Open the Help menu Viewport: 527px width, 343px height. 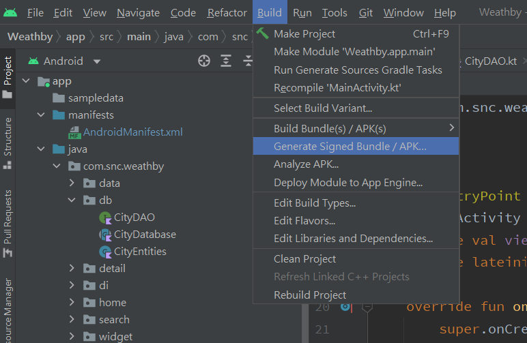[x=445, y=13]
